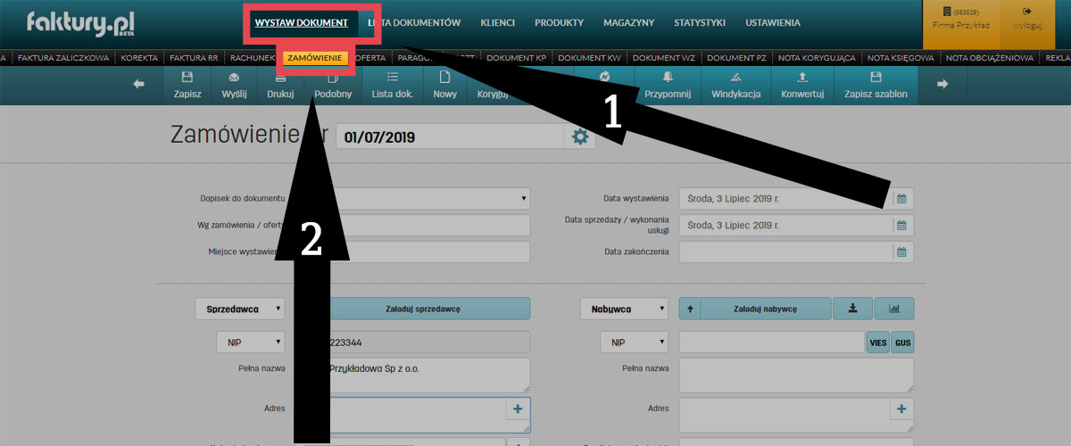
Task: Switch to the Nota korygująca tab
Action: [817, 58]
